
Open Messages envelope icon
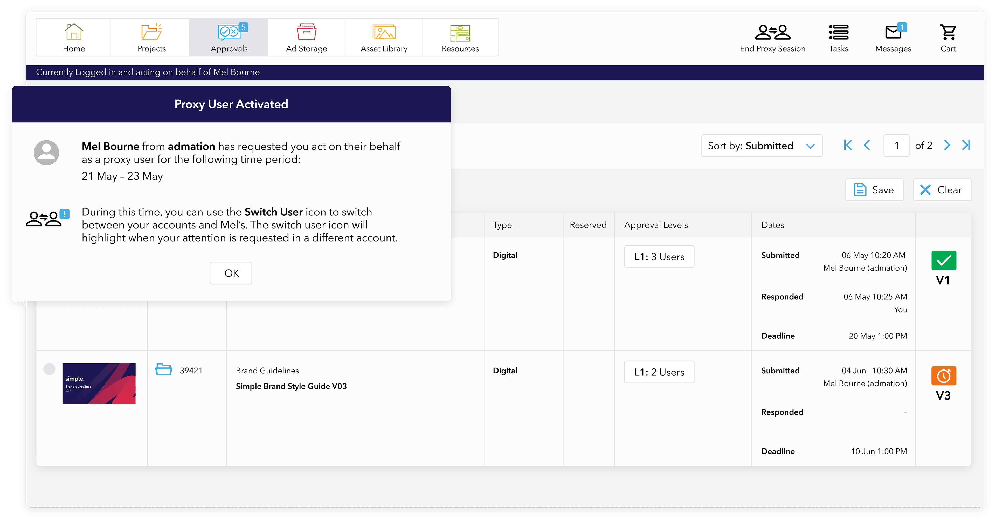tap(893, 33)
